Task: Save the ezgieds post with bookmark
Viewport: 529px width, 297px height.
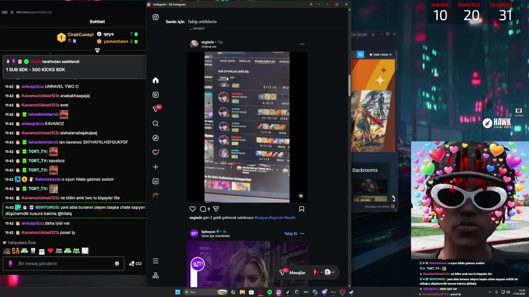Action: [x=302, y=209]
